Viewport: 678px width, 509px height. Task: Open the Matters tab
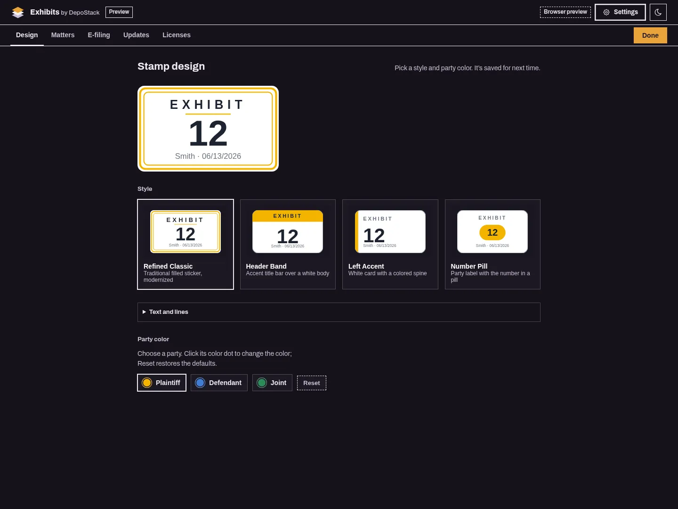tap(63, 35)
